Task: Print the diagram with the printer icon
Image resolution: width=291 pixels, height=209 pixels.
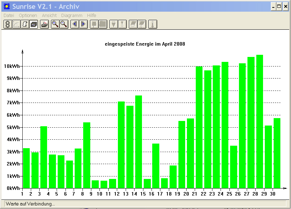Action: click(x=45, y=24)
